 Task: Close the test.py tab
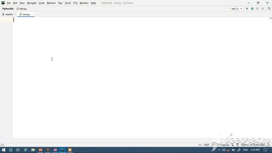pos(32,14)
